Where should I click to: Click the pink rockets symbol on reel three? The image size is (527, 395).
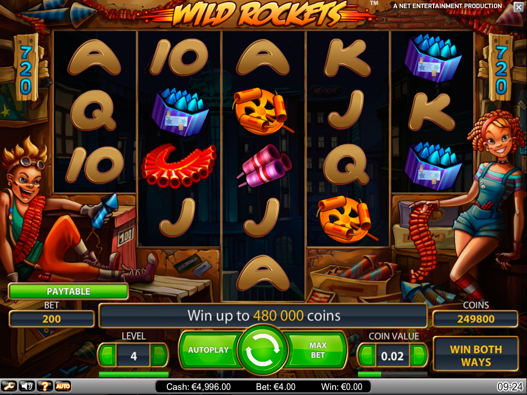[264, 166]
